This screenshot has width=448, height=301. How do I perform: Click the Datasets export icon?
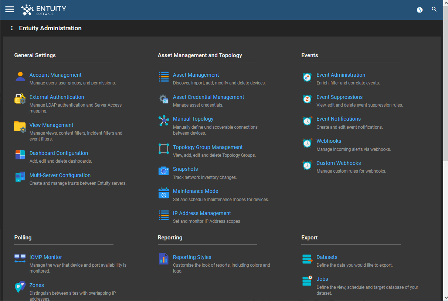point(307,259)
